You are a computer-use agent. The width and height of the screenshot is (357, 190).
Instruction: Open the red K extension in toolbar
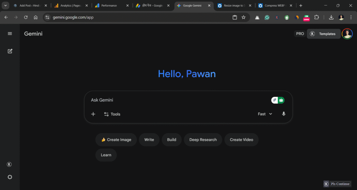click(277, 17)
